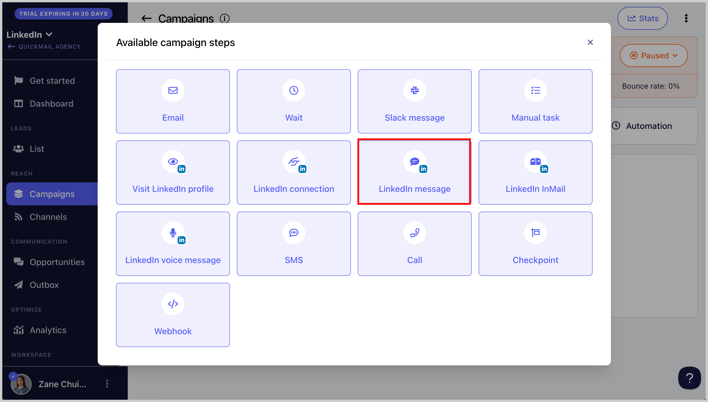
Task: Expand the LinkedIn workspace dropdown
Action: [29, 35]
